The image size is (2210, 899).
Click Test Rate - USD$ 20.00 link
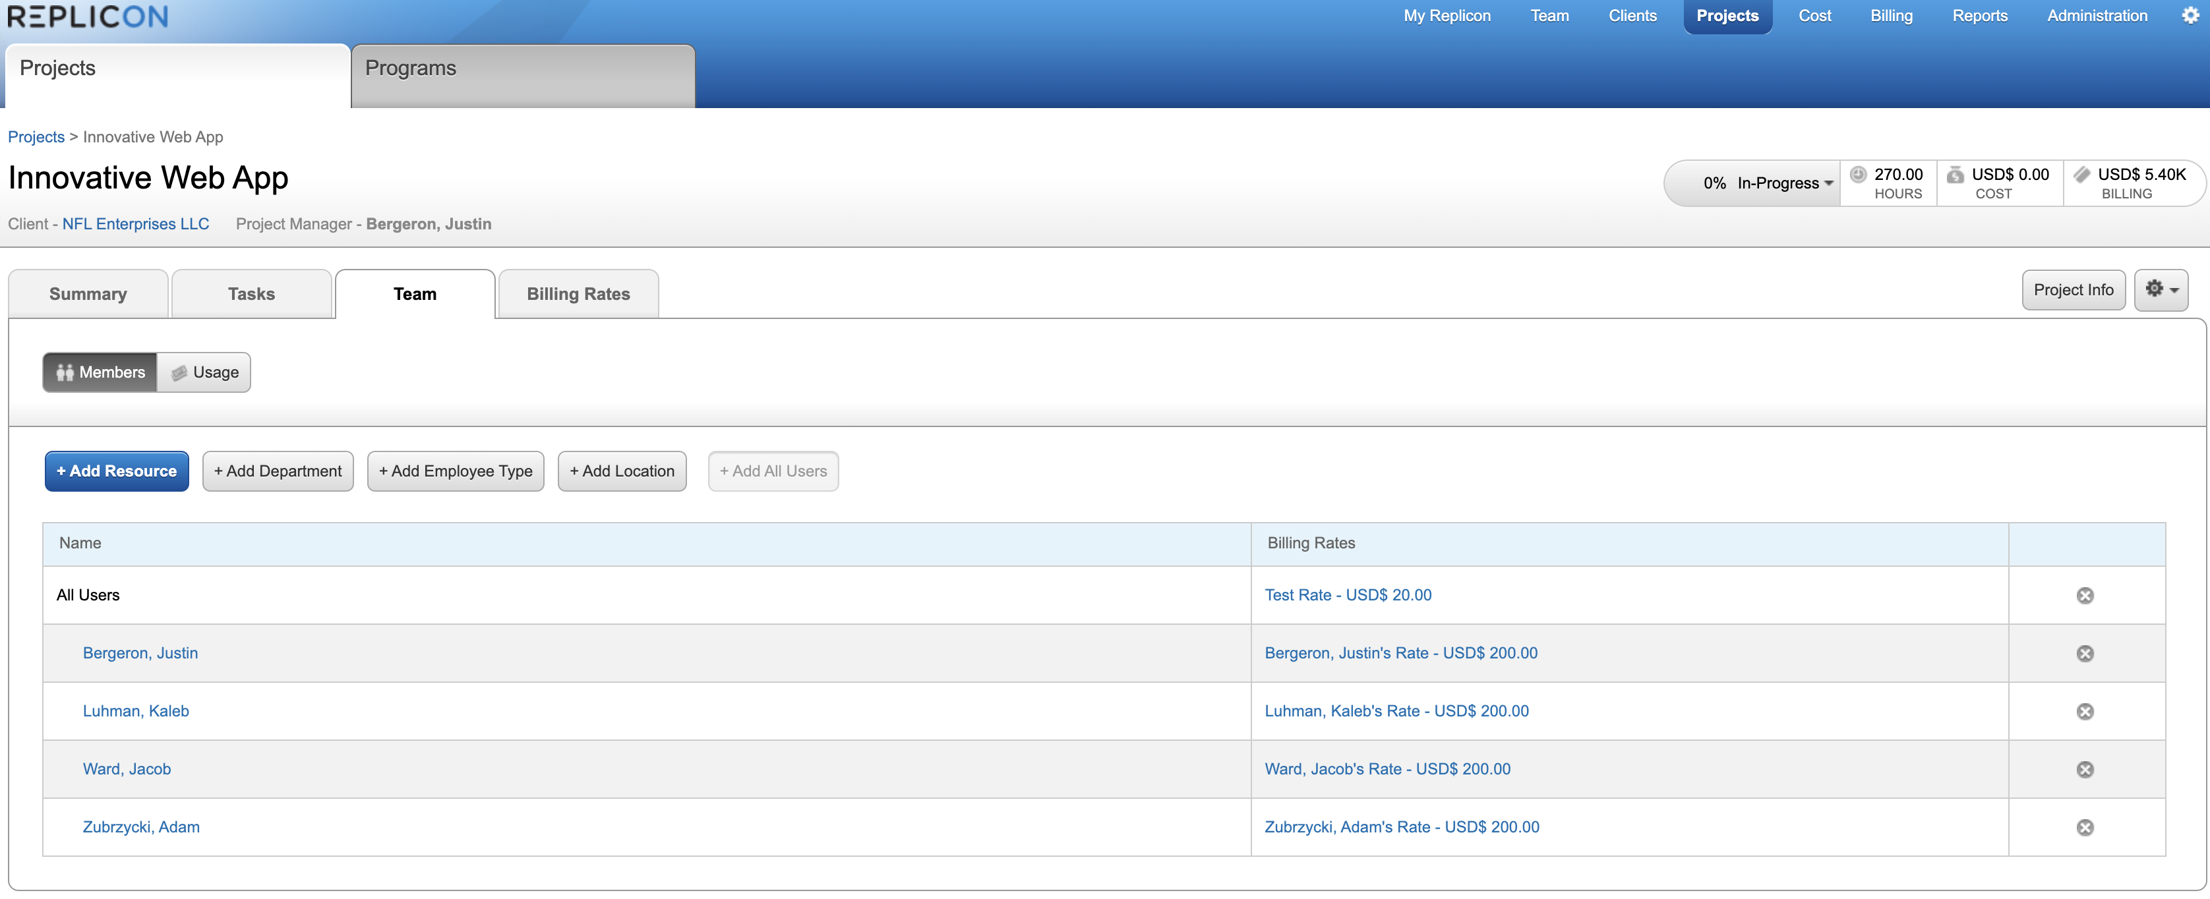(x=1347, y=595)
